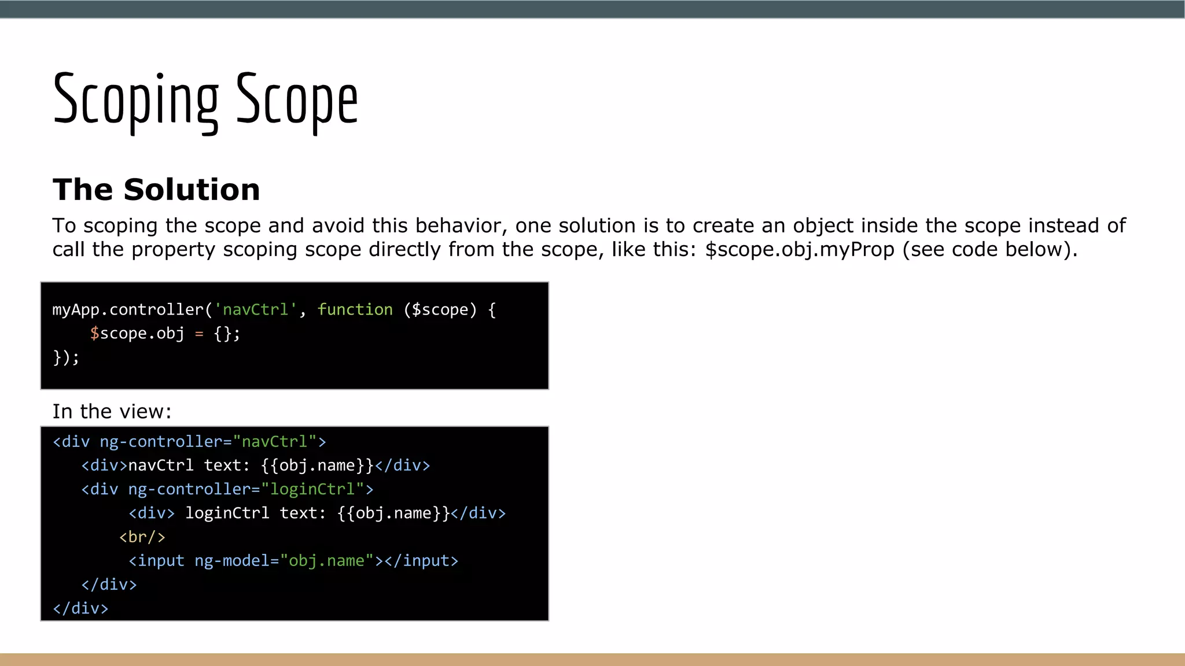Viewport: 1185px width, 666px height.
Task: Click the last '</div>' line in the view code
Action: [x=80, y=608]
